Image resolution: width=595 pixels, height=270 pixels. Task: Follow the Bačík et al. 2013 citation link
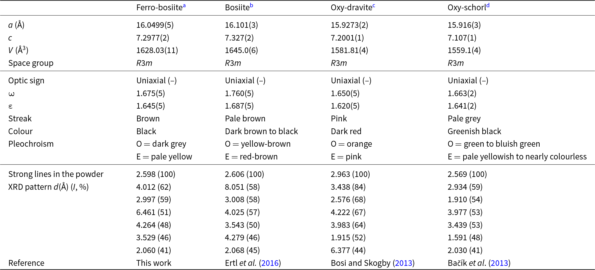(x=499, y=263)
